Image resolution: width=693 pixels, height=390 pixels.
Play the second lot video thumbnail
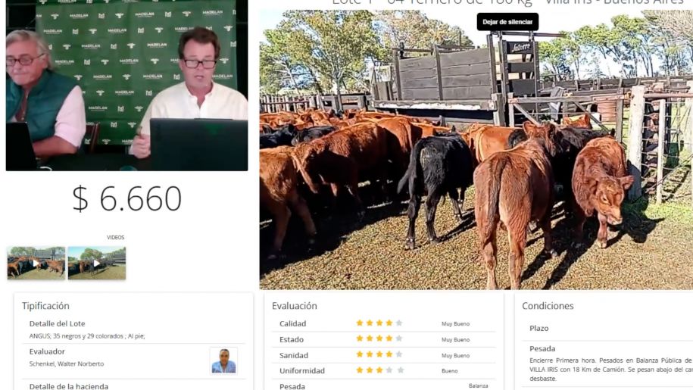97,264
